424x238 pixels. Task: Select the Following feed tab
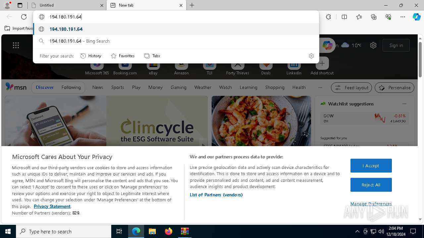coord(71,87)
